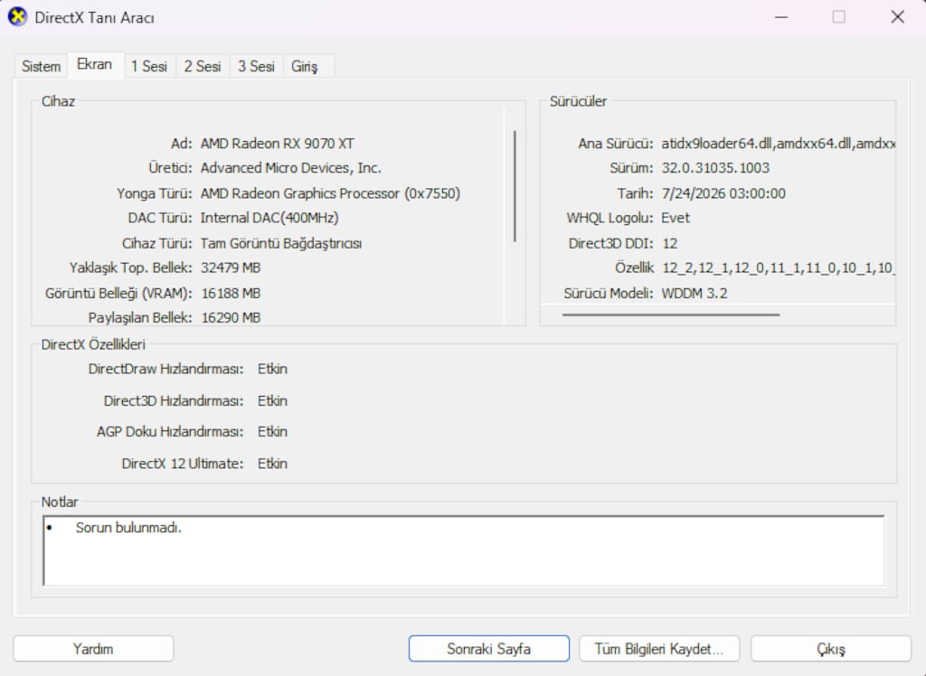Image resolution: width=926 pixels, height=676 pixels.
Task: Click the Sürücüler panel horizontal scrollbar
Action: click(x=671, y=315)
